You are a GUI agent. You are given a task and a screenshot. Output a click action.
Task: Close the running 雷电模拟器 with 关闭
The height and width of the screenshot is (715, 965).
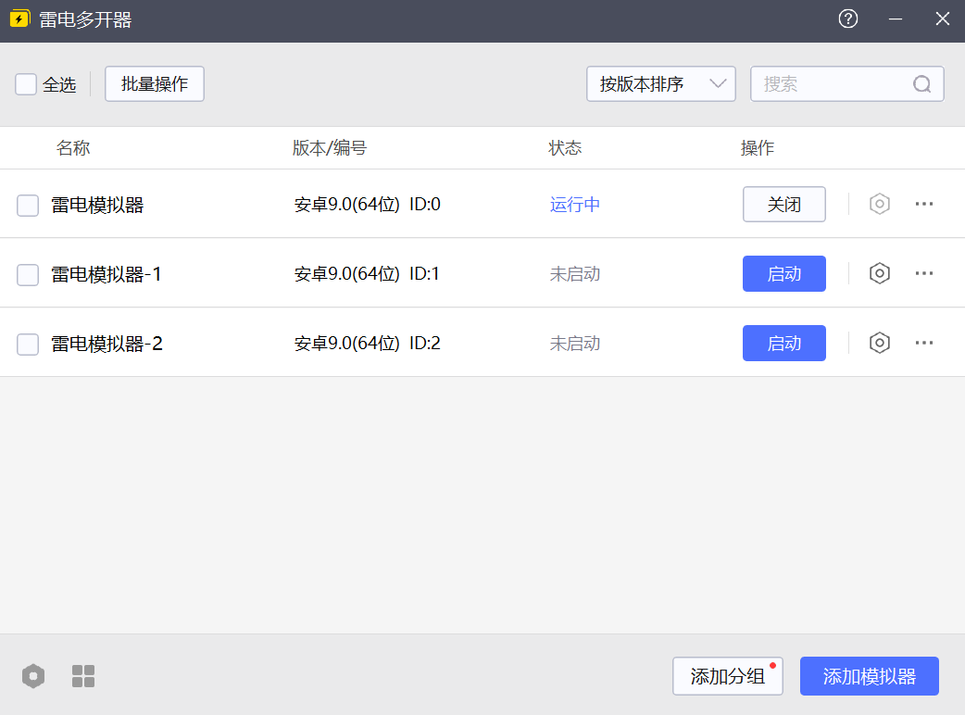pyautogui.click(x=783, y=205)
